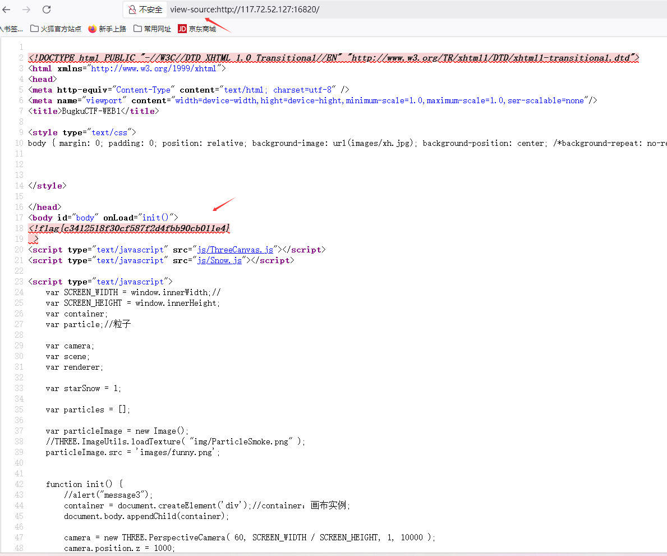
Task: Click the line var container;
Action: click(77, 314)
